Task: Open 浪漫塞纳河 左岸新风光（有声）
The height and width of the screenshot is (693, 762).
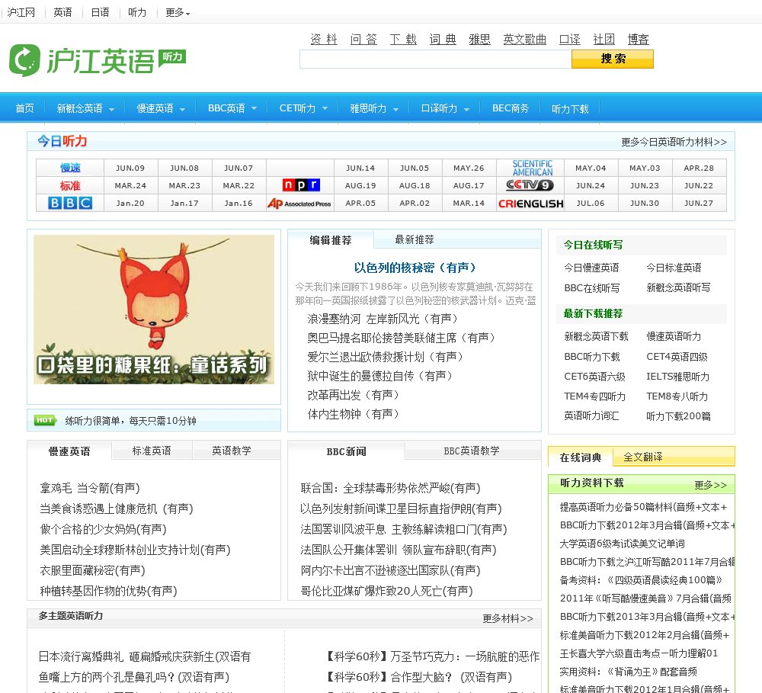Action: pyautogui.click(x=383, y=319)
